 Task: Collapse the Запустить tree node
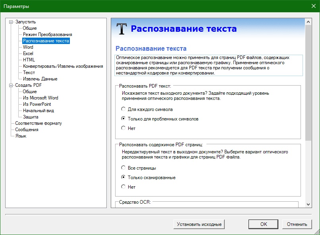tap(11, 22)
